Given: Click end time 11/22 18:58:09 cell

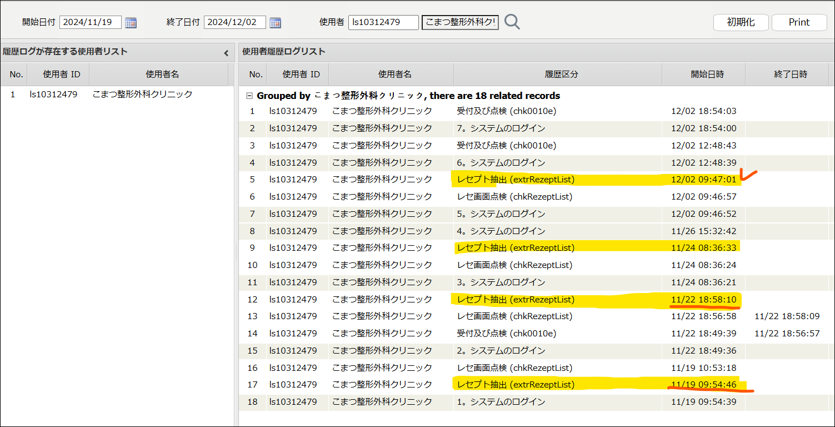Looking at the screenshot, I should 787,316.
